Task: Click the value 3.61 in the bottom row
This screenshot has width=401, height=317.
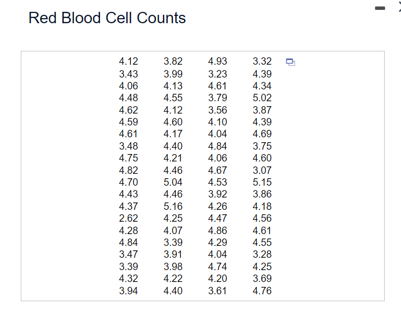Action: (218, 291)
